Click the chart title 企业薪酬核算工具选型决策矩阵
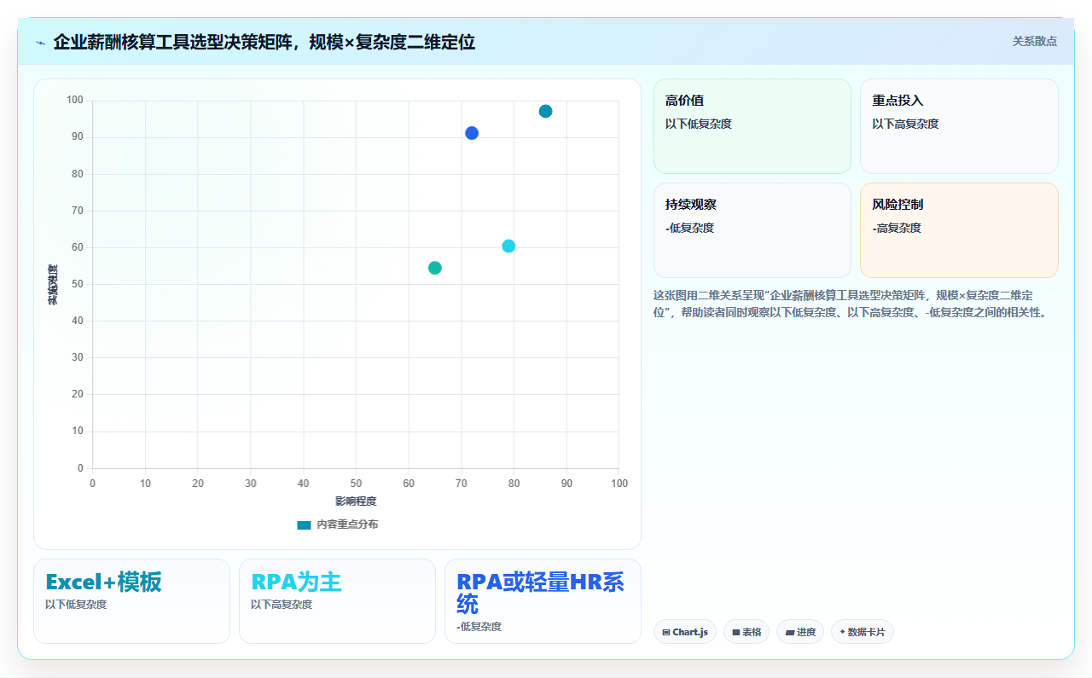This screenshot has width=1092, height=678. [x=264, y=42]
